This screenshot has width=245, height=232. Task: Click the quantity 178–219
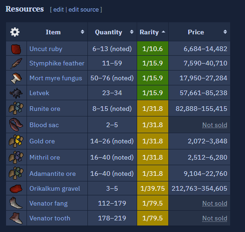pyautogui.click(x=112, y=218)
